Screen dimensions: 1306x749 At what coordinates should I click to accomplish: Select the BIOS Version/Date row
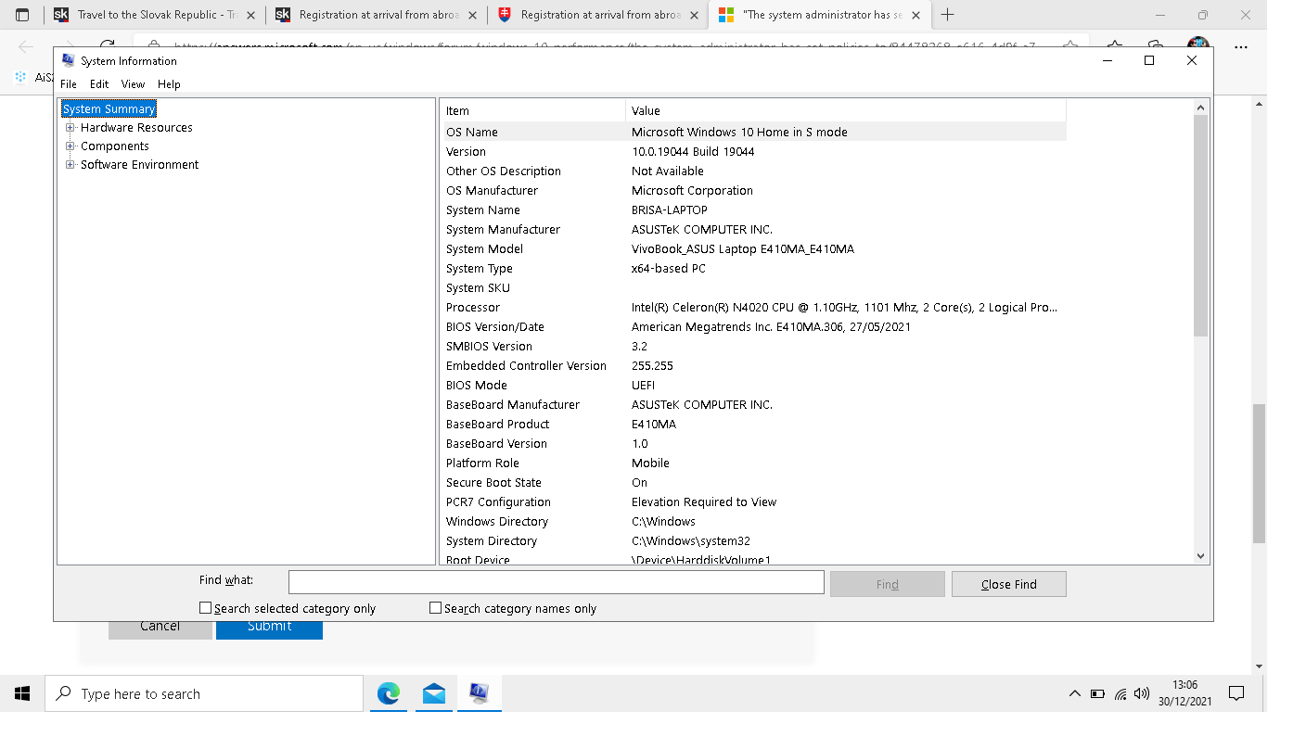tap(753, 326)
